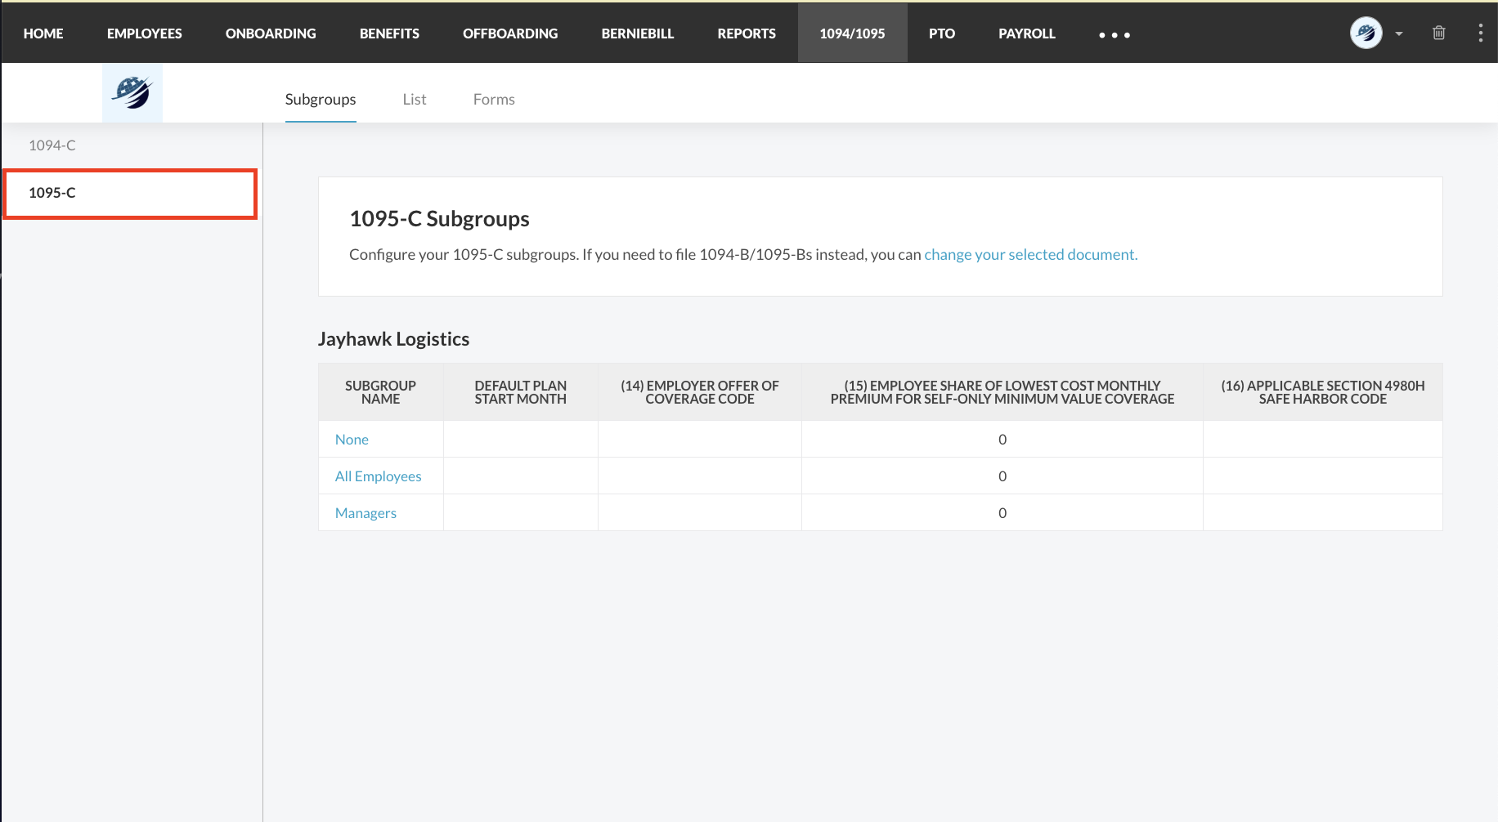Open the All Employees subgroup
1498x822 pixels.
378,476
